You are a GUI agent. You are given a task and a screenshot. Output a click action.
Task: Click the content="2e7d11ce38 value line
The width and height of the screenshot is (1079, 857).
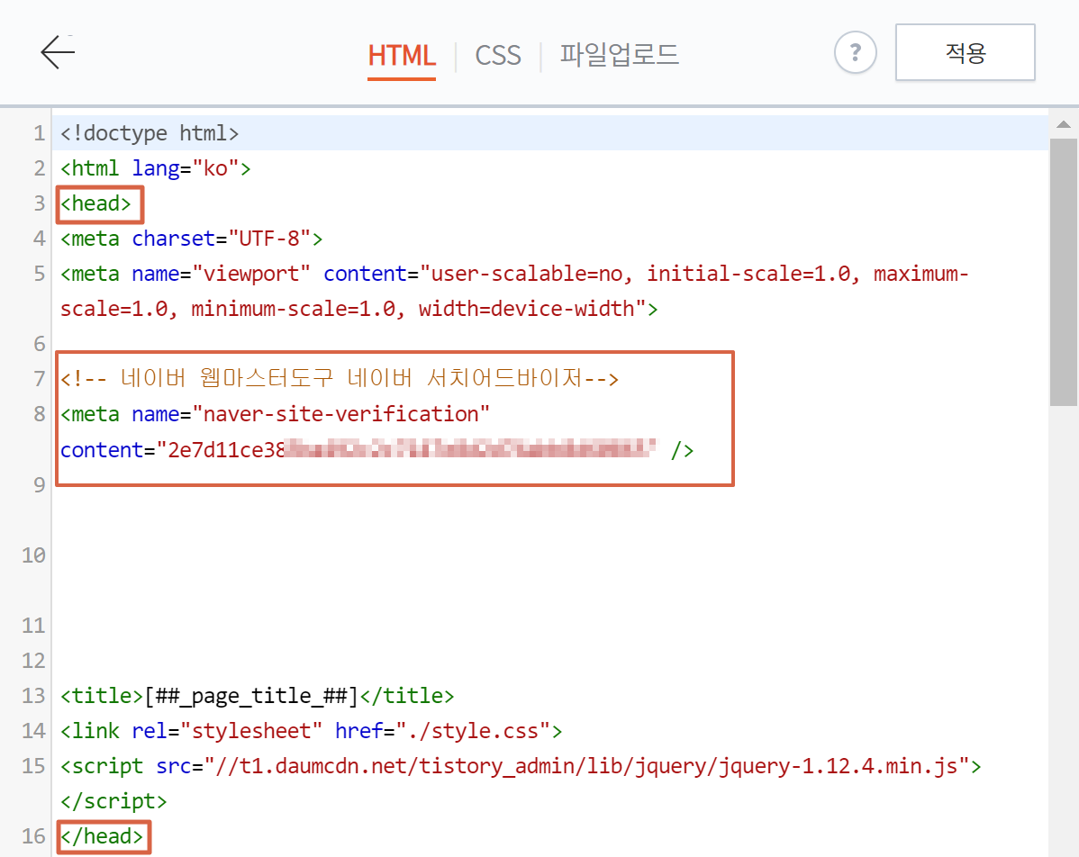[x=376, y=450]
